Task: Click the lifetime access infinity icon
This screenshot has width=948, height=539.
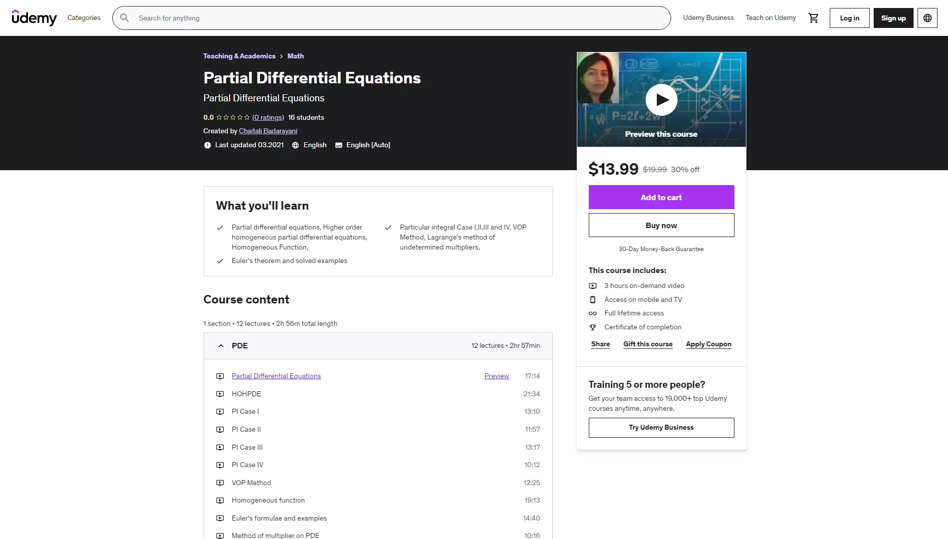Action: (593, 313)
